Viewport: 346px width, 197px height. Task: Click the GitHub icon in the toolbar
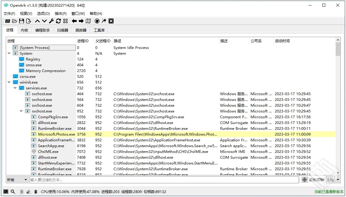pos(97,21)
